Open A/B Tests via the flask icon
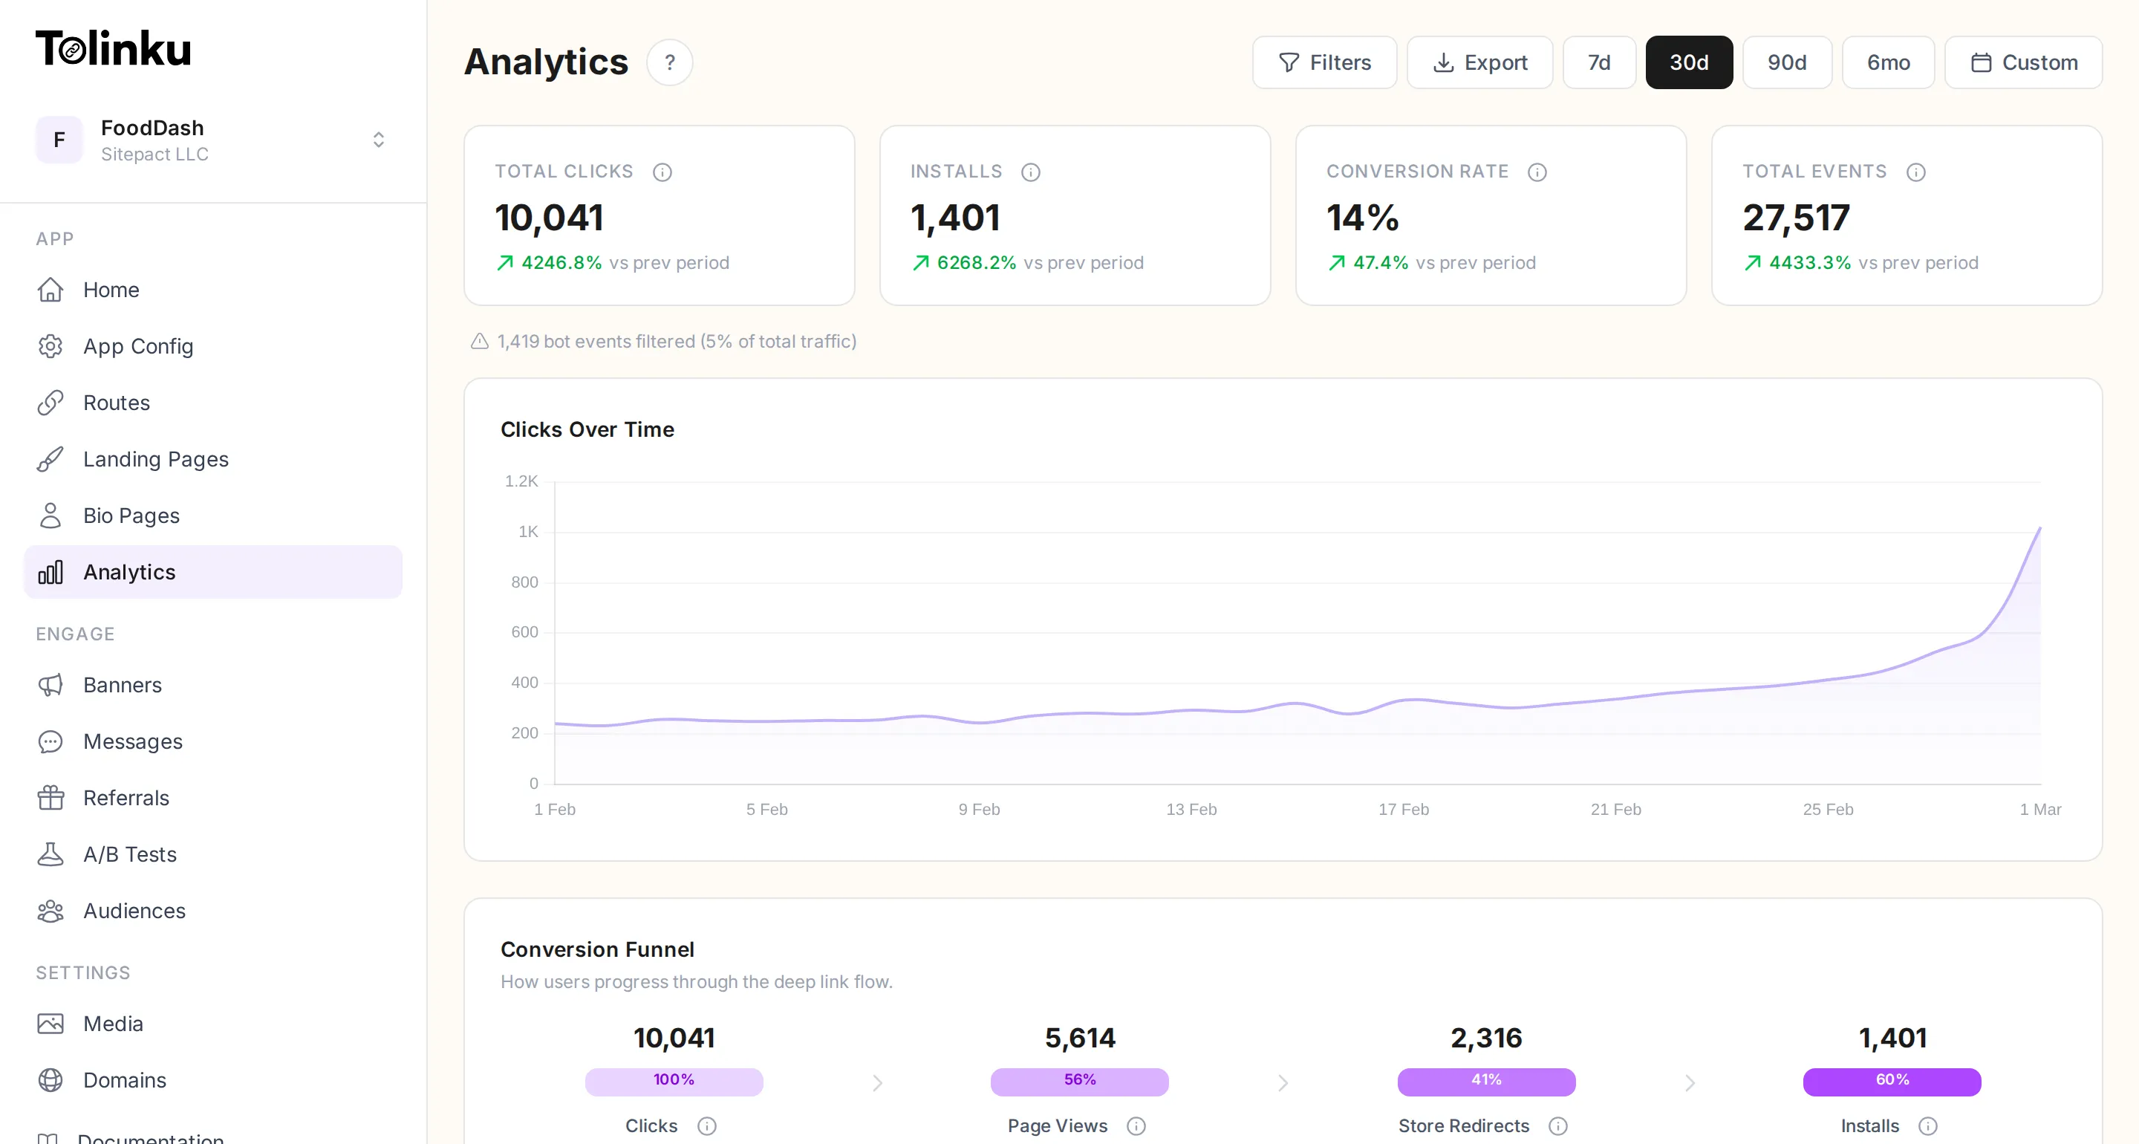 click(x=51, y=854)
